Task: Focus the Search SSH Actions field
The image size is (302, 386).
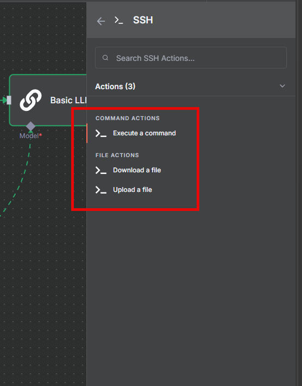Action: pos(191,58)
